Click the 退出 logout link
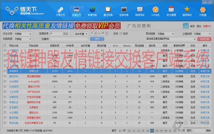 coord(199,26)
